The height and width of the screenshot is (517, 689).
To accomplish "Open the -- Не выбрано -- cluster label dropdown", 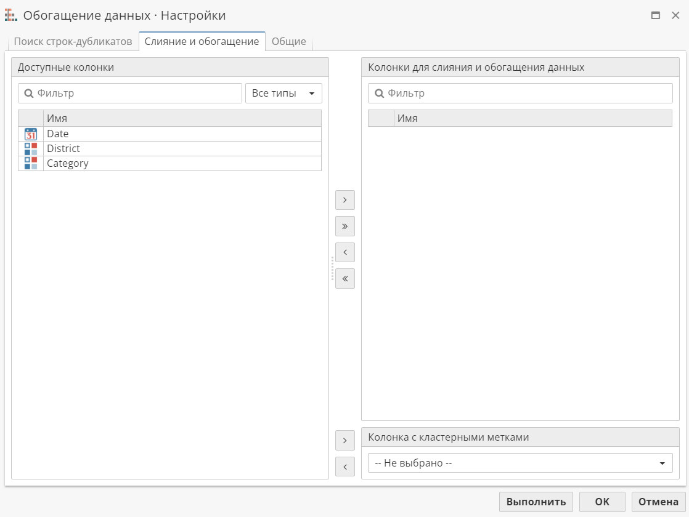I will pyautogui.click(x=521, y=463).
